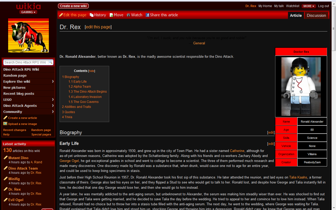Expand the Explore the wiki submenu
The height and width of the screenshot is (210, 336).
click(x=53, y=81)
